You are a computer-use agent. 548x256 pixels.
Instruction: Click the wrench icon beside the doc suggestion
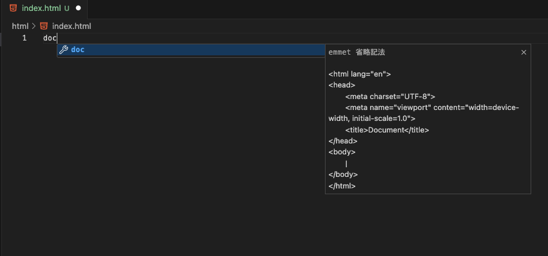tap(64, 50)
